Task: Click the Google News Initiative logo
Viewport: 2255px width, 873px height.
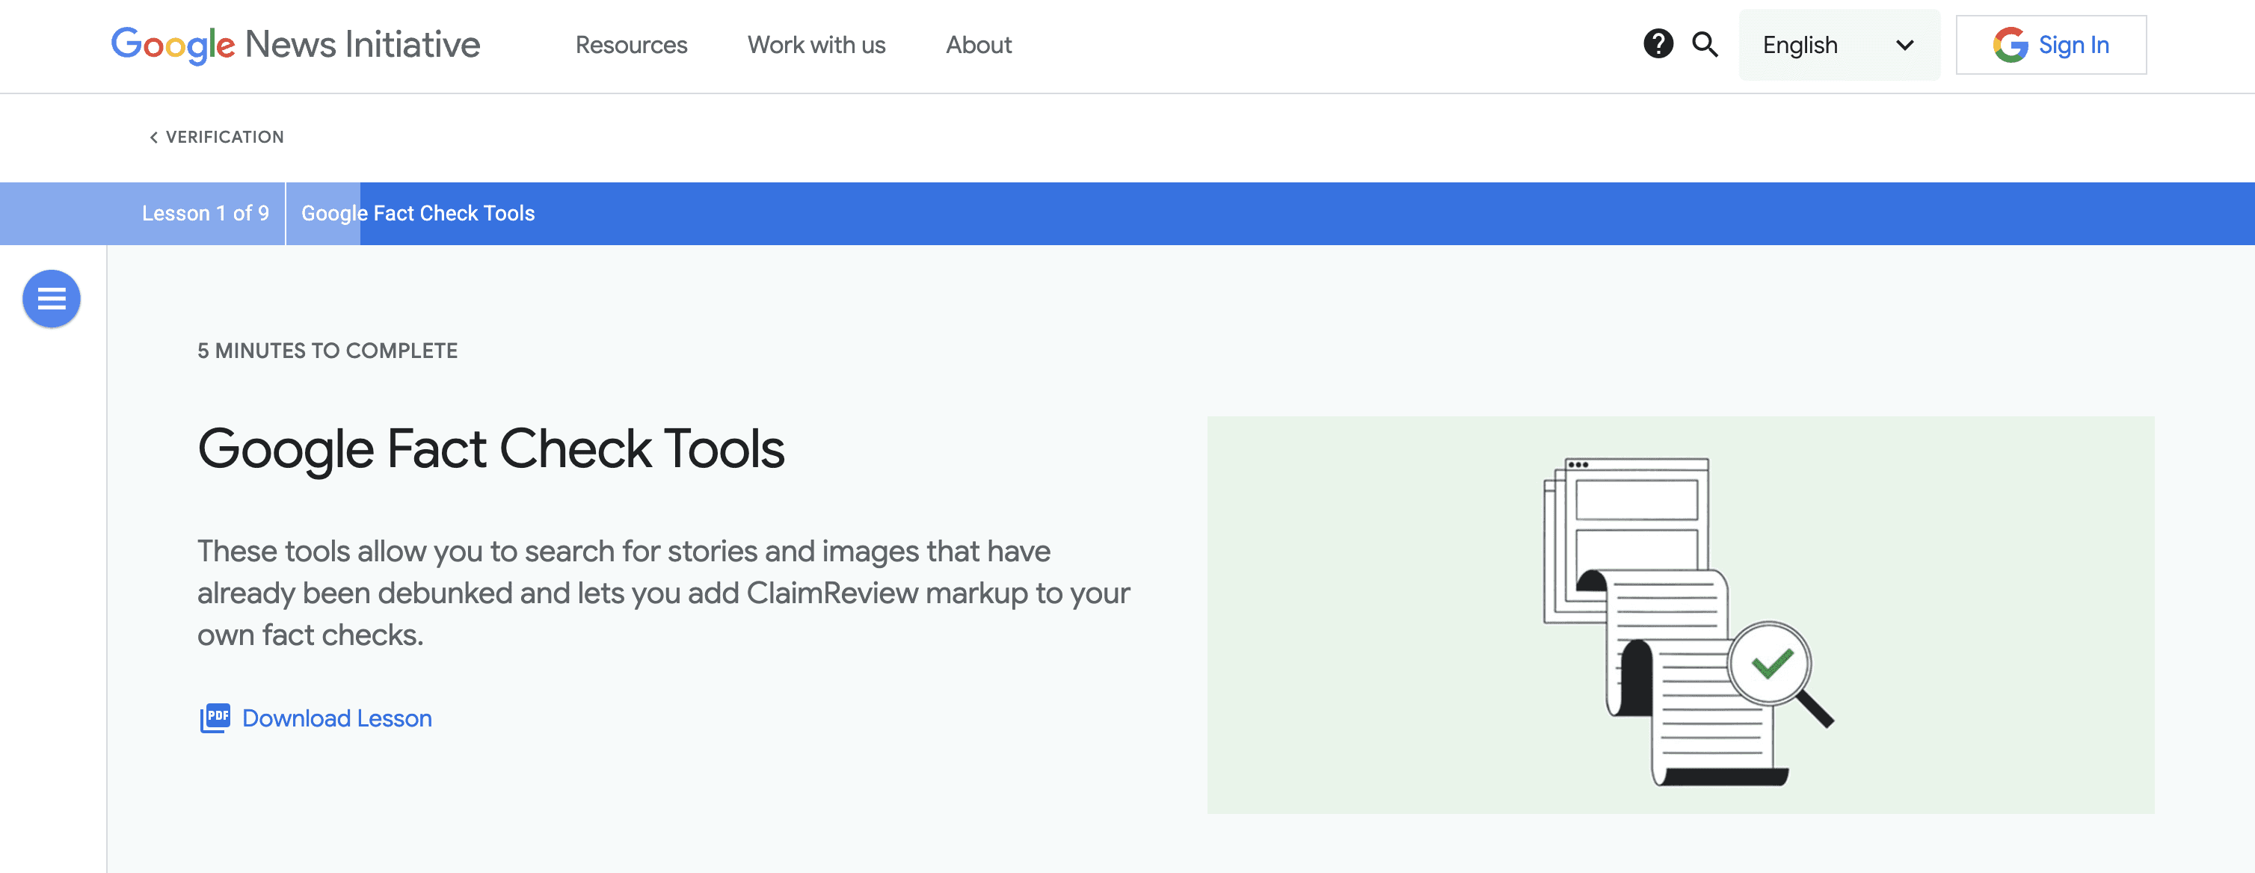Action: pos(295,45)
